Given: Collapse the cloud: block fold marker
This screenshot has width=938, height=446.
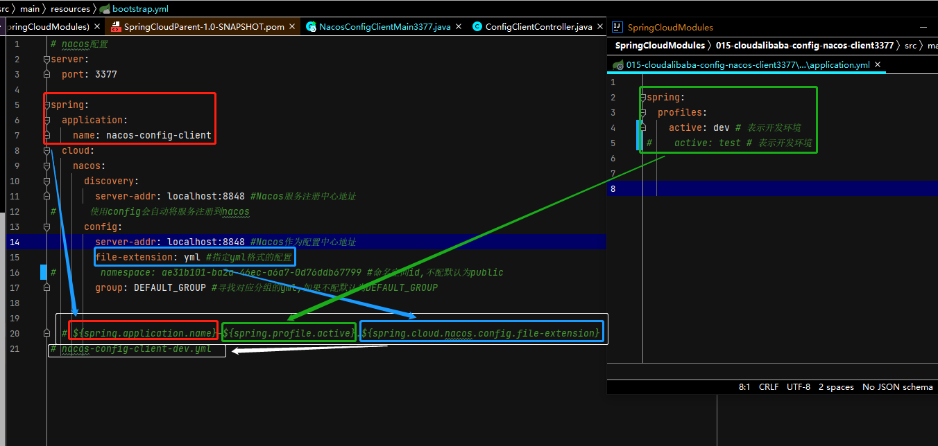Looking at the screenshot, I should coord(46,151).
